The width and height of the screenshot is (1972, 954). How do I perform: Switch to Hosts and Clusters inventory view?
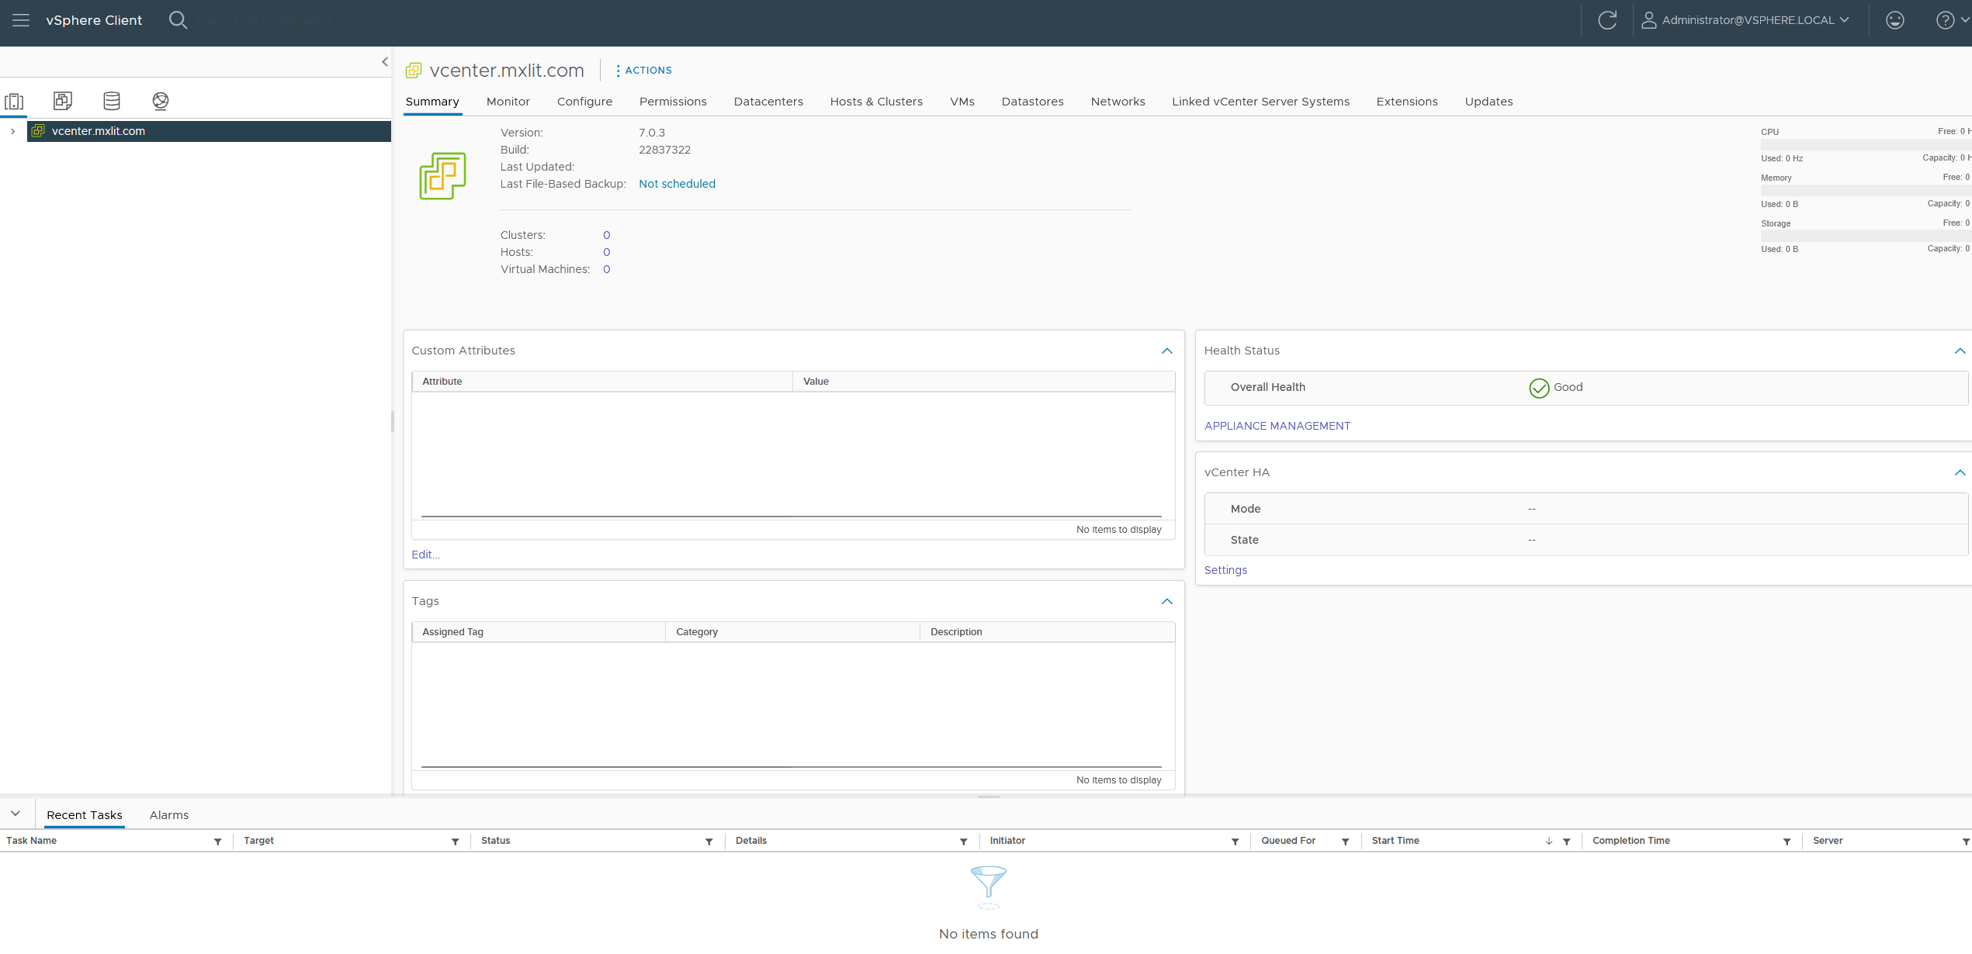[14, 101]
